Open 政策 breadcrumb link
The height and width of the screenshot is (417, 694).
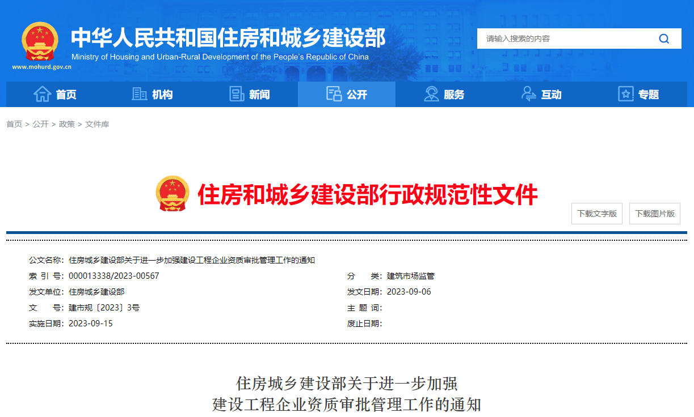(67, 124)
